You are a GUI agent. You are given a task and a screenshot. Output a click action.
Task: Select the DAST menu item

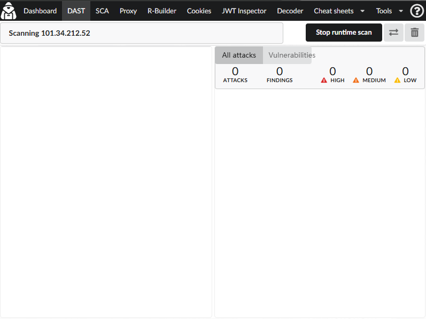(76, 11)
